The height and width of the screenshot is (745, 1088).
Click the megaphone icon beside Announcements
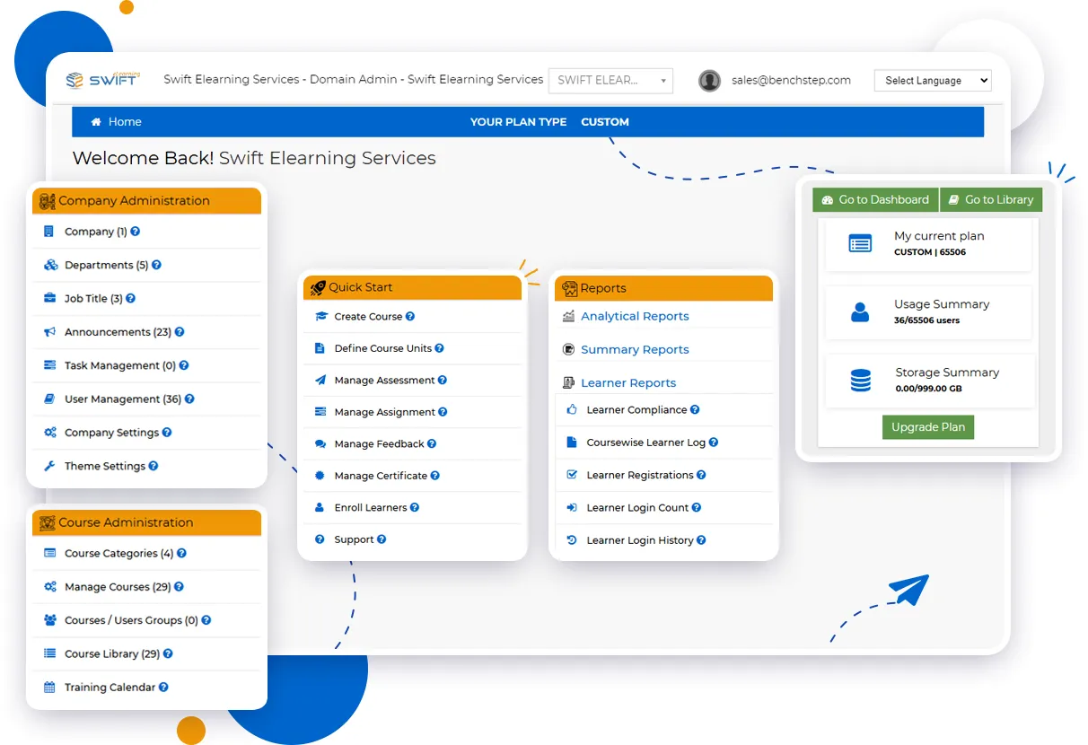point(49,332)
